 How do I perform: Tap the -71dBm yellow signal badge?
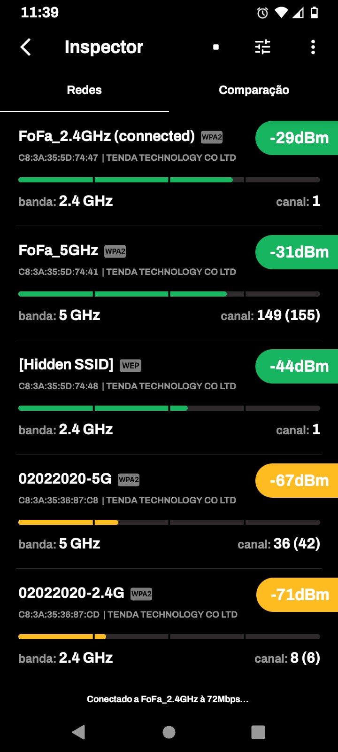pos(299,595)
